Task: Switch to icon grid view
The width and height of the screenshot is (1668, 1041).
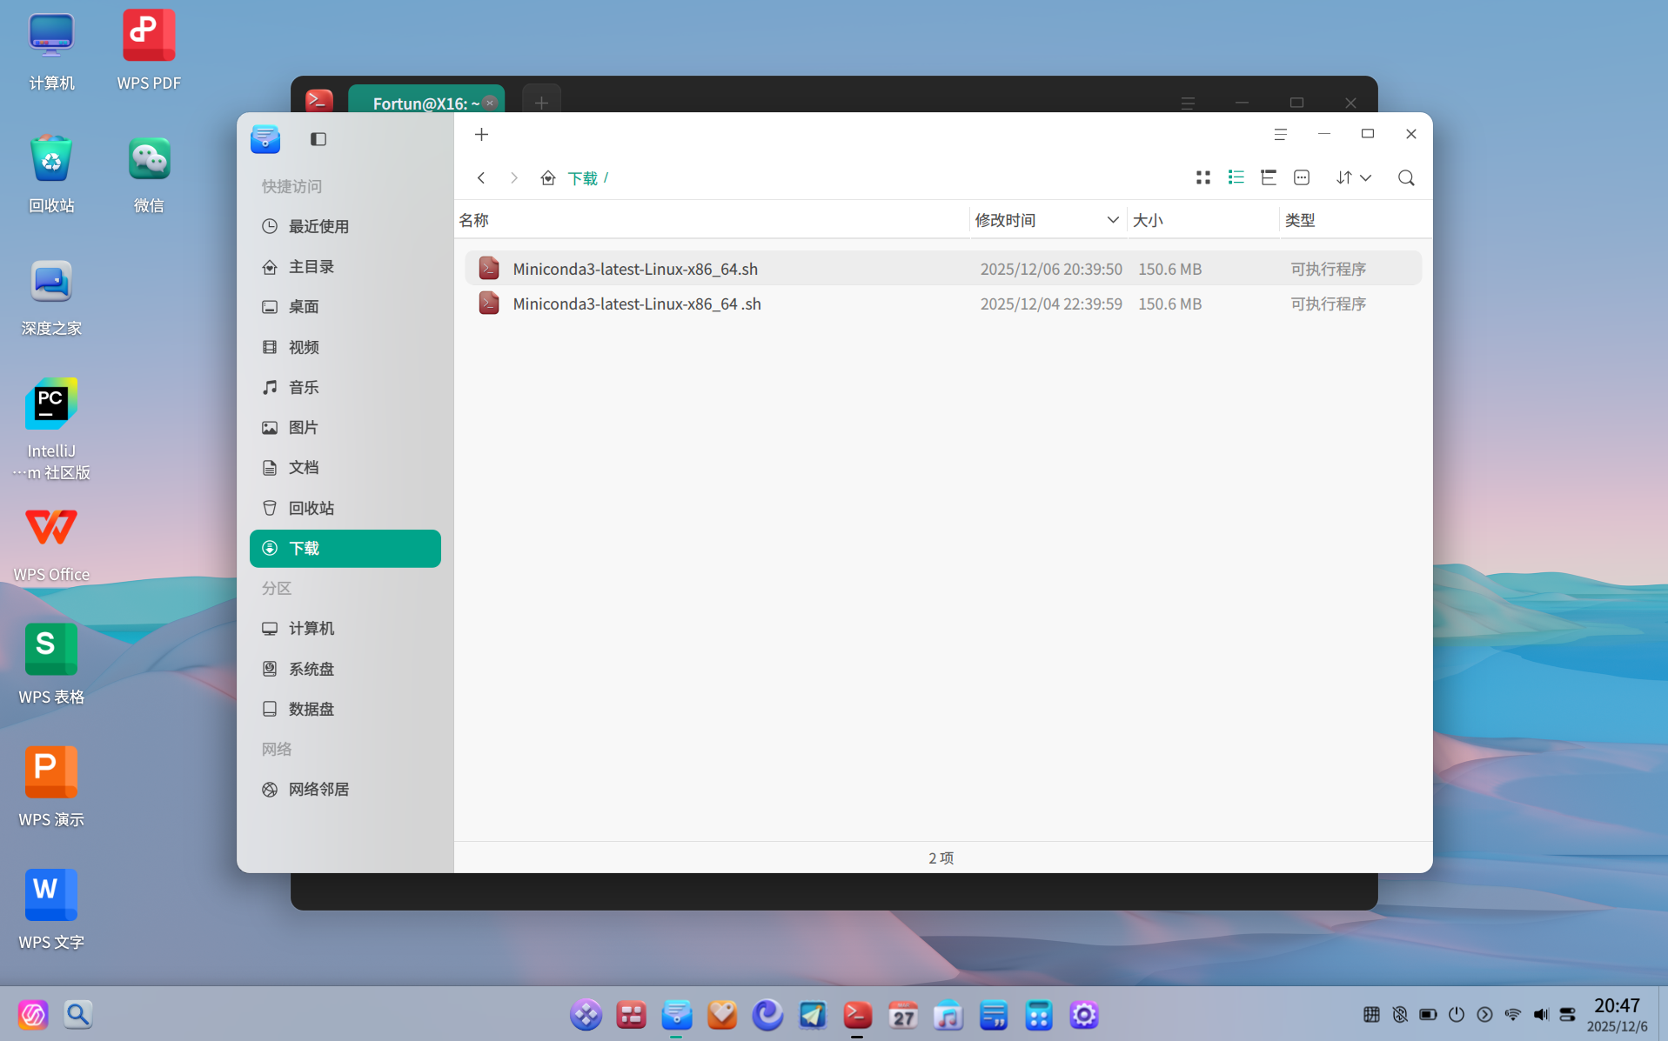Action: pos(1203,177)
